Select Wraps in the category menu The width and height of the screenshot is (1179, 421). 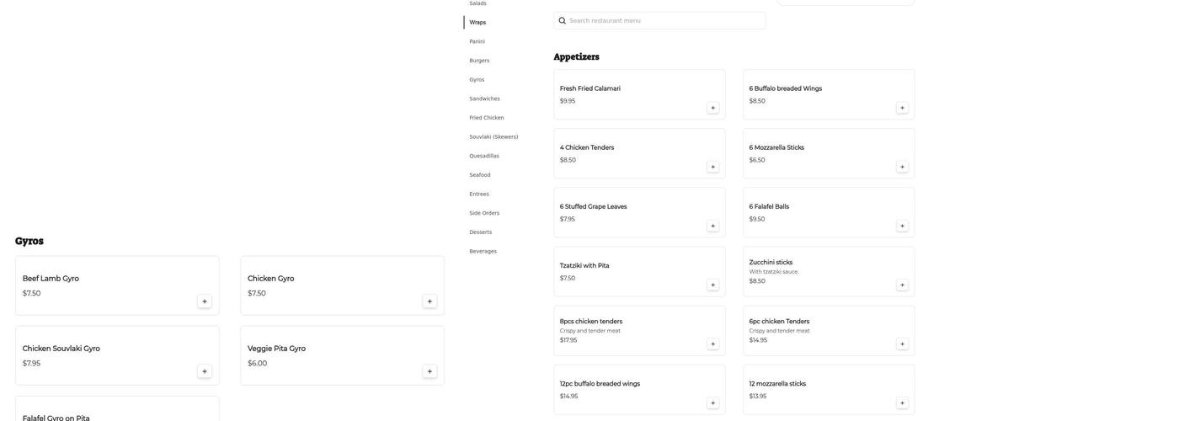click(477, 23)
